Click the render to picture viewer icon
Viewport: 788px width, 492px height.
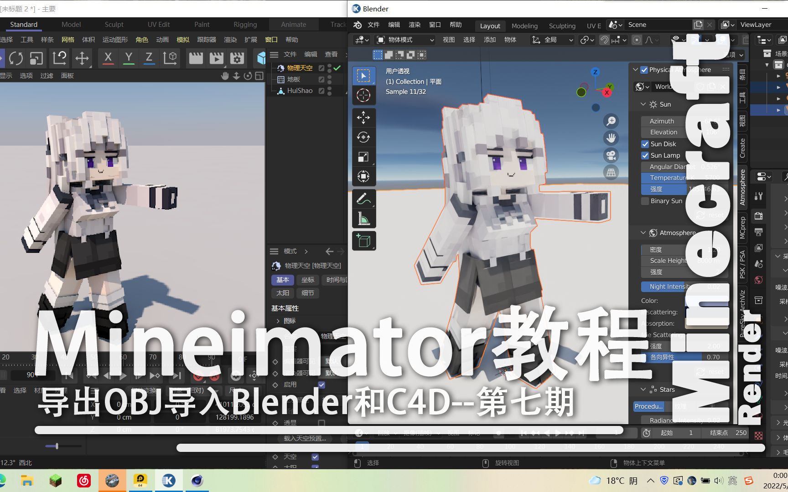coord(217,58)
